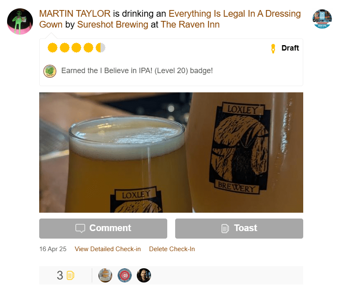
Task: Click the I Believe in IPA badge icon
Action: point(50,71)
